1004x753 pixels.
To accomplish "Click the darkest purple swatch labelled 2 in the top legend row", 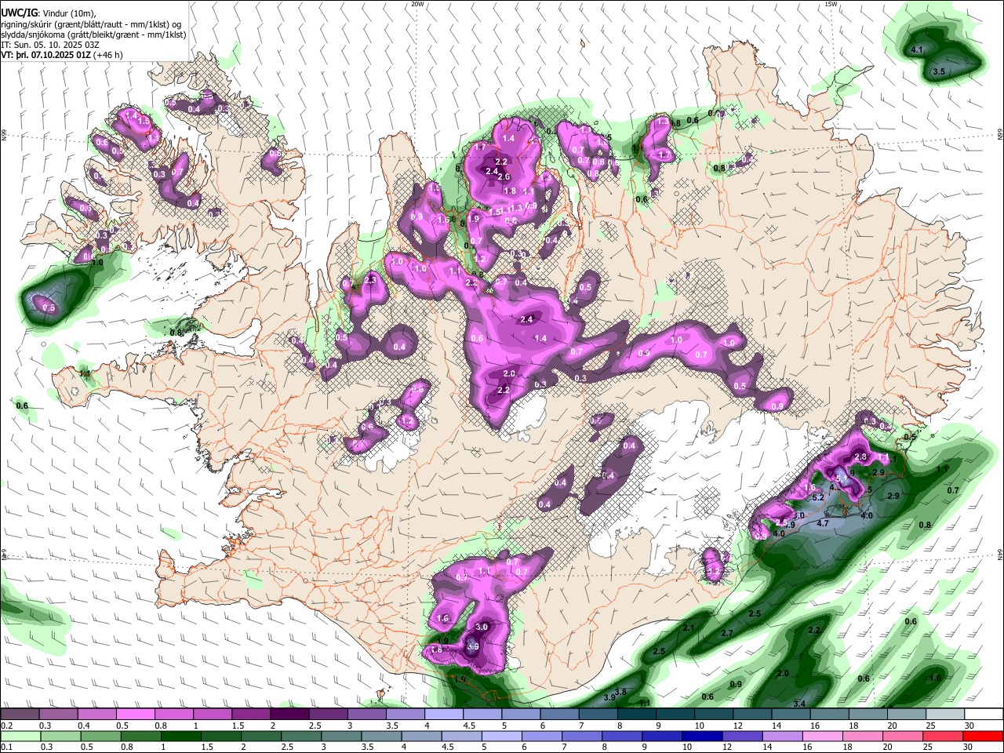I will [289, 714].
